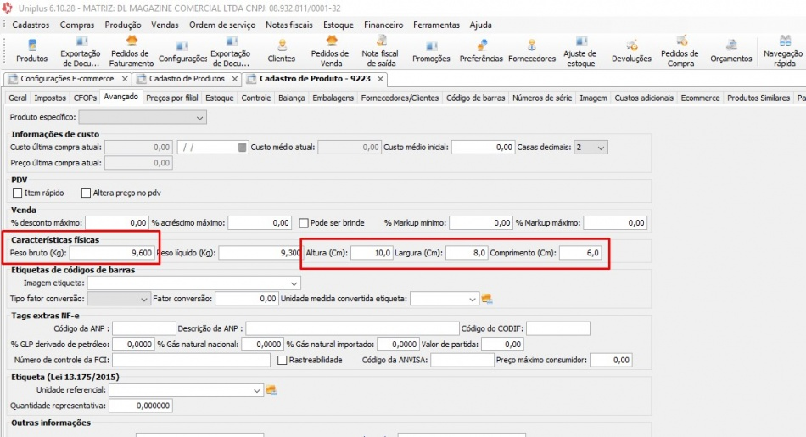This screenshot has height=437, width=806.
Task: Click the Altura (Cm) field
Action: (x=372, y=253)
